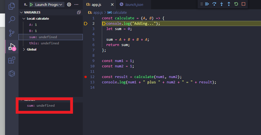Open the Search view in activity bar

coord(12,19)
